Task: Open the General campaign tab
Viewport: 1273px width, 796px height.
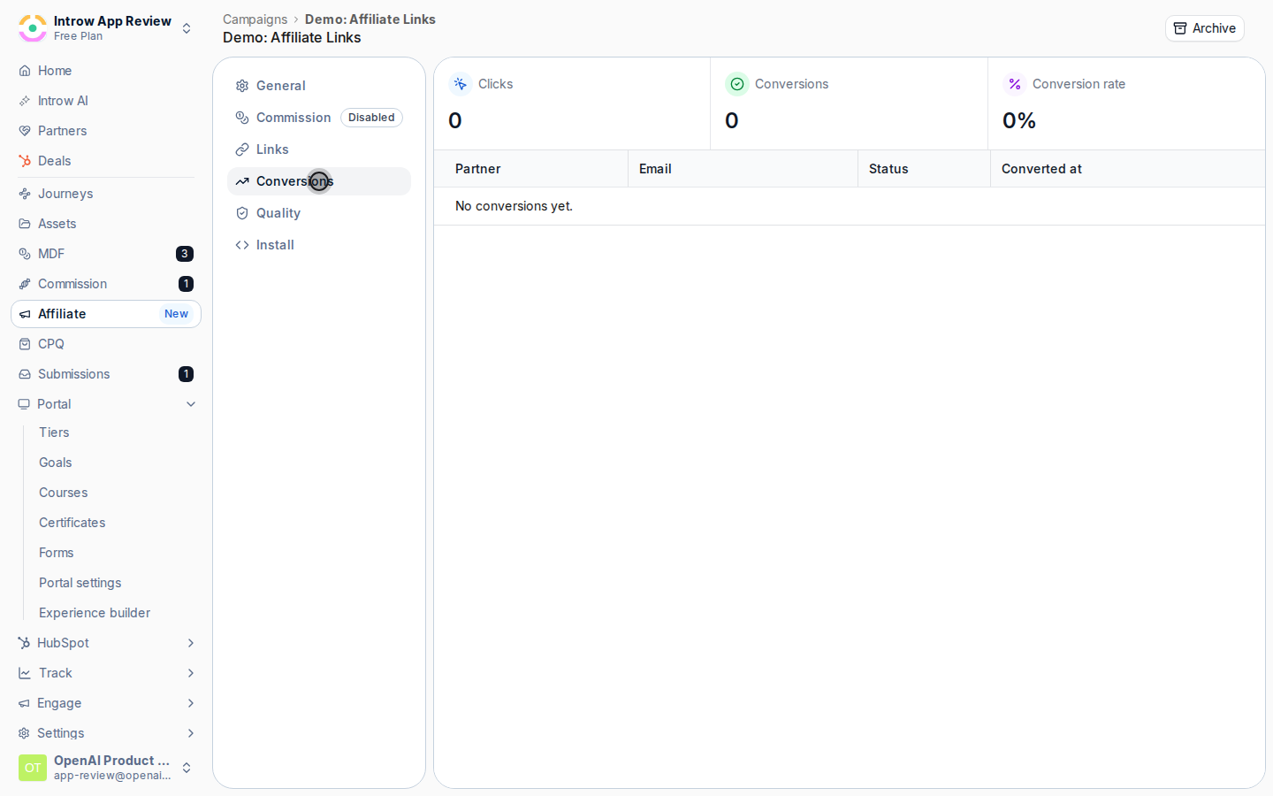Action: tap(319, 86)
